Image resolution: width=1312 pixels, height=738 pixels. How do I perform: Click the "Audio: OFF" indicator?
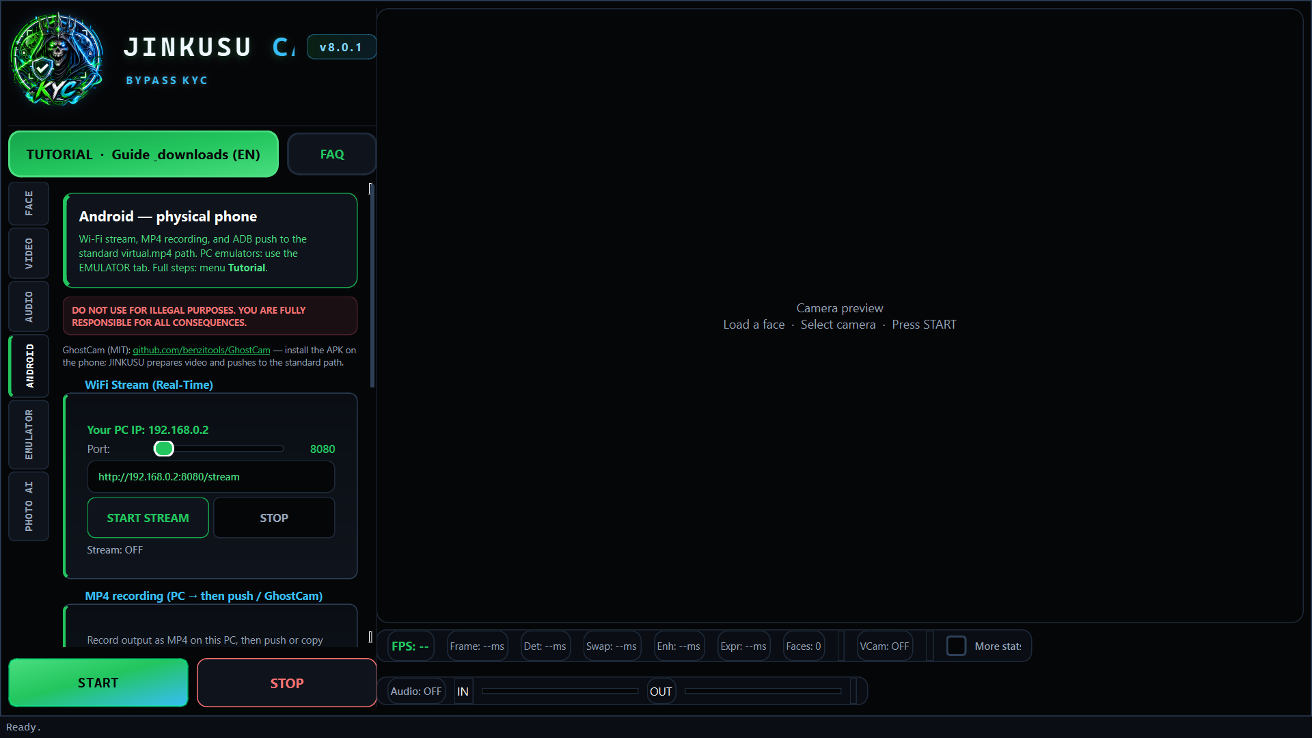click(x=416, y=691)
